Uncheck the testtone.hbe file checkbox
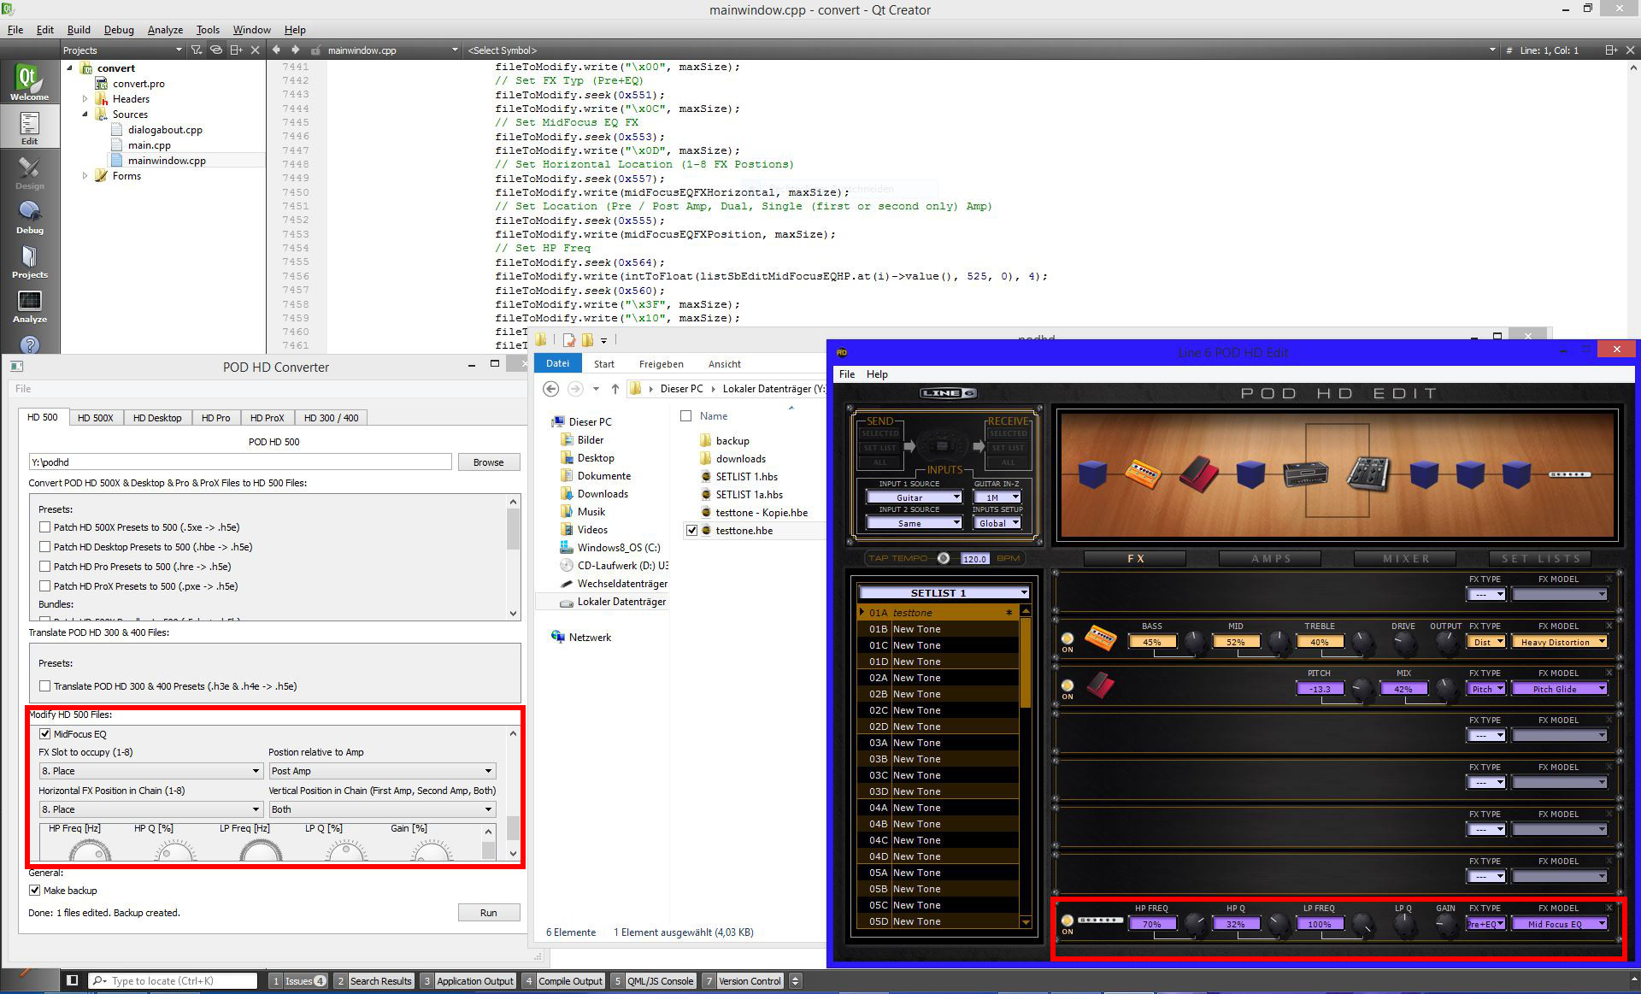This screenshot has width=1641, height=994. (691, 531)
